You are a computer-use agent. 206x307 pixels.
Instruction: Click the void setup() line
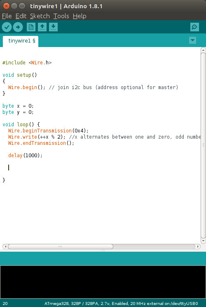[19, 75]
